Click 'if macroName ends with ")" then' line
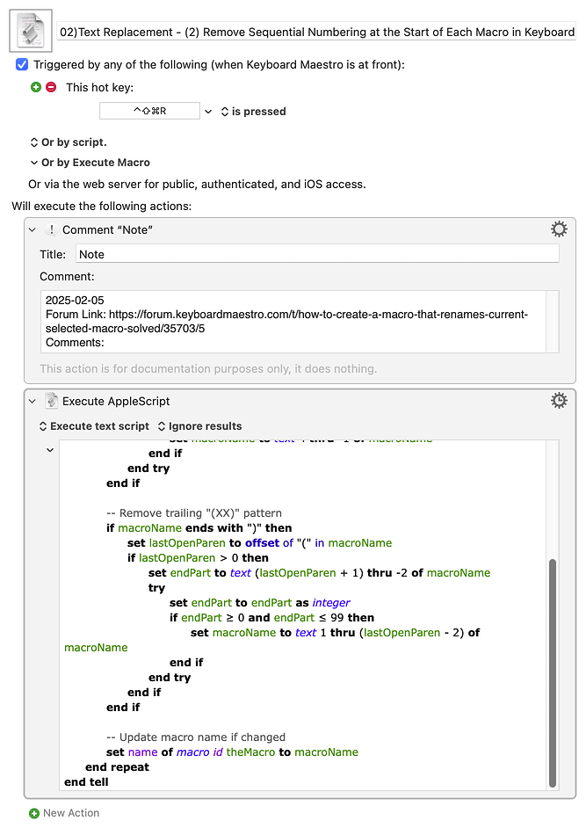The width and height of the screenshot is (586, 828). [199, 528]
